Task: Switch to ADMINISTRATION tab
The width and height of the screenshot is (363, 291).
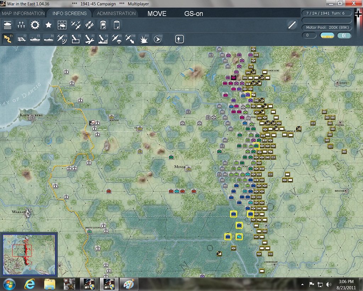Action: [x=116, y=13]
